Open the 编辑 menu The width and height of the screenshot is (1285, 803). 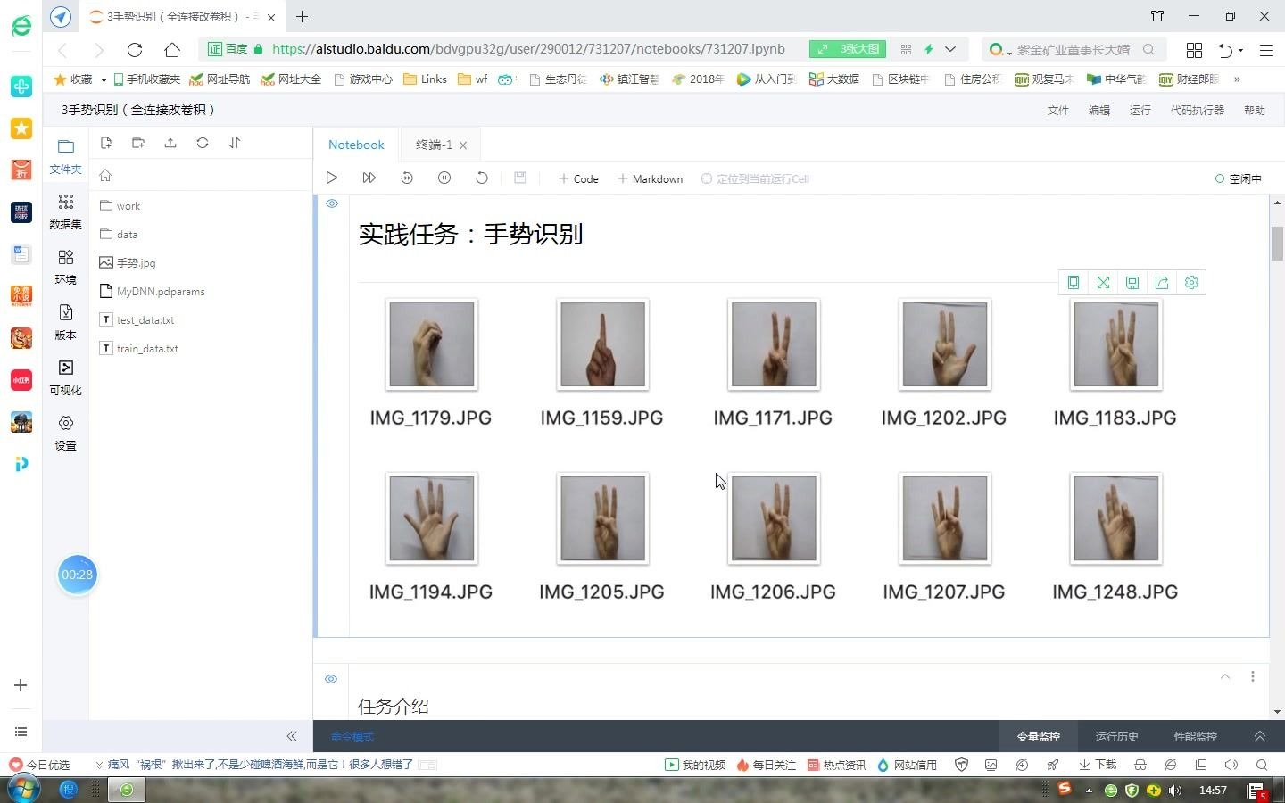point(1099,111)
